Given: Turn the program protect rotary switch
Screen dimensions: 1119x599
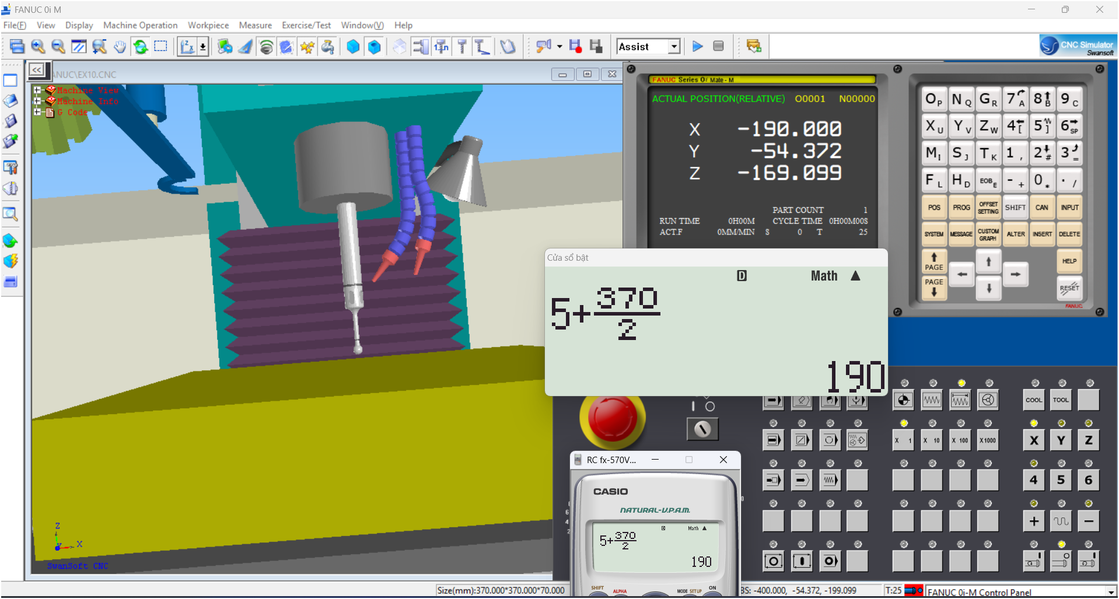Looking at the screenshot, I should coord(702,429).
